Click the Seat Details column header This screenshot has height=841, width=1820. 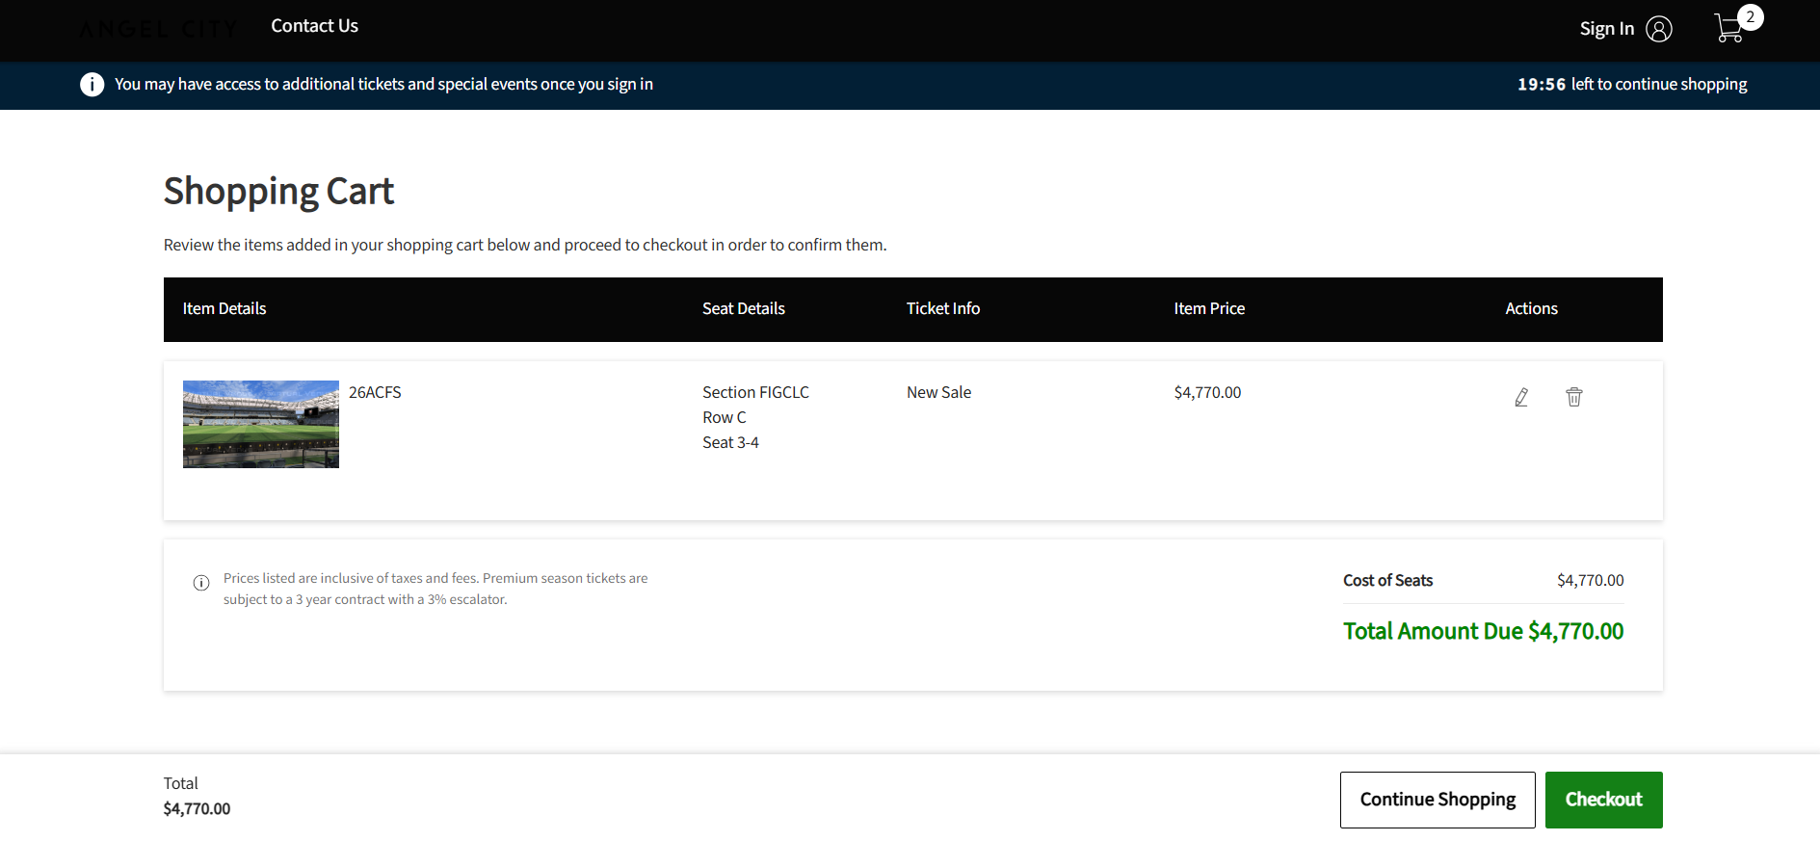coord(743,308)
